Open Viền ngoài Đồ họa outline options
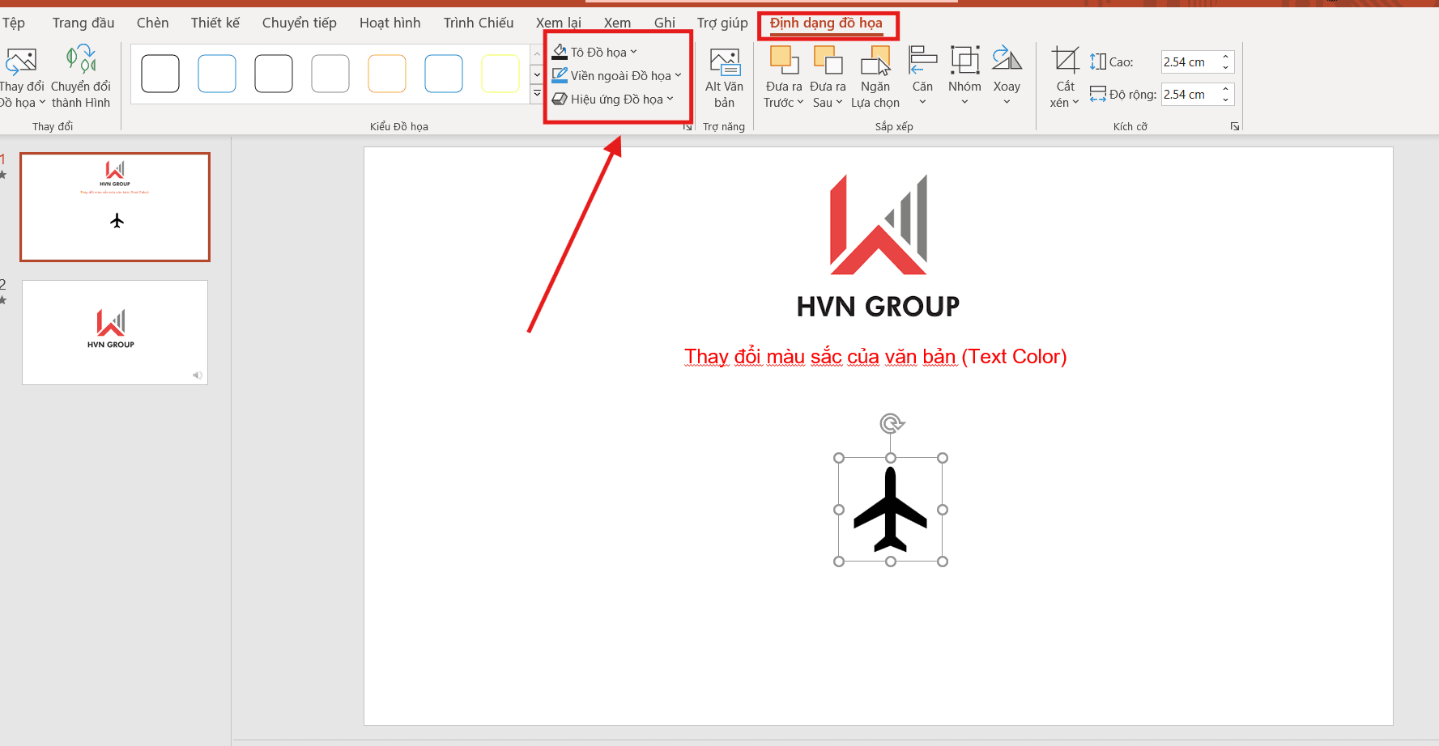This screenshot has width=1439, height=746. click(616, 76)
